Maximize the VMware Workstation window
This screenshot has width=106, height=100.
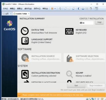pyautogui.click(x=97, y=4)
